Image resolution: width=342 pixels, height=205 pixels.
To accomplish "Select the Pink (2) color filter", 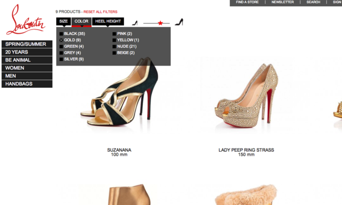I will [114, 34].
